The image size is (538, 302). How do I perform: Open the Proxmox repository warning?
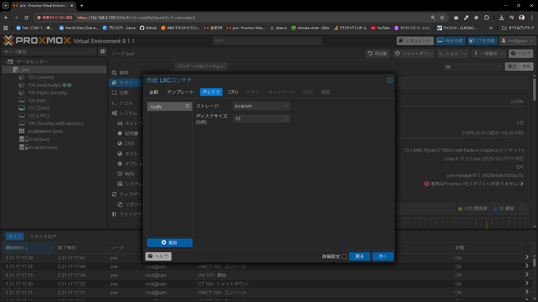tap(474, 184)
